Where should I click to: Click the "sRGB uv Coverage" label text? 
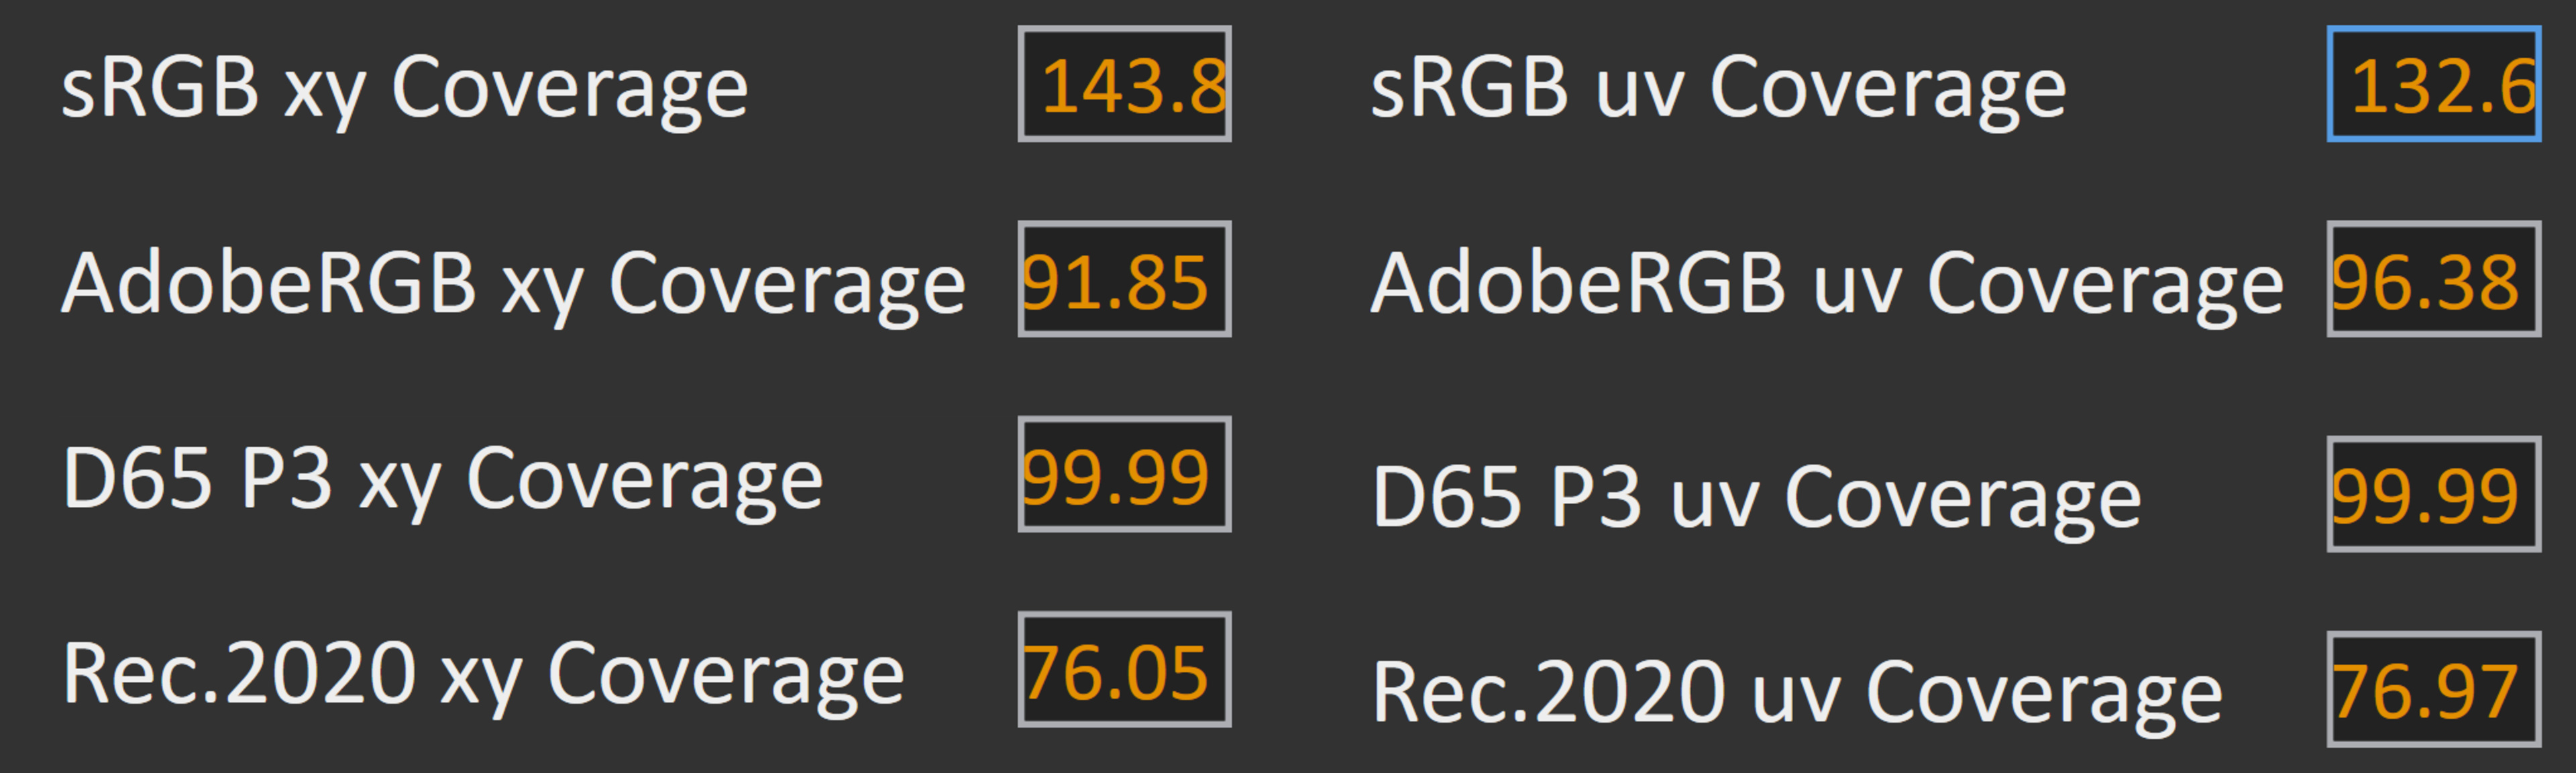tap(1717, 88)
